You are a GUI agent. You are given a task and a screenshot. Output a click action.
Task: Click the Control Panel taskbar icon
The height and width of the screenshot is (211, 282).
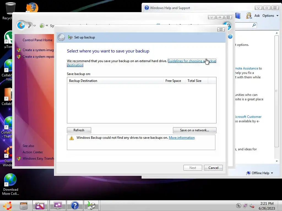click(58, 206)
